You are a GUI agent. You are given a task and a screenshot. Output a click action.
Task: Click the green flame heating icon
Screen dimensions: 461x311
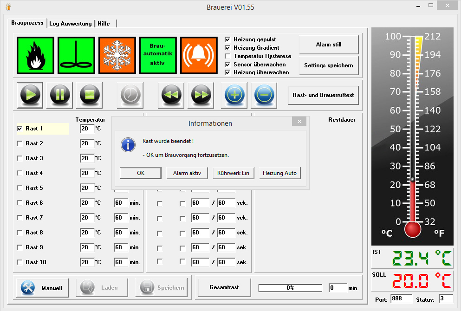pyautogui.click(x=35, y=55)
